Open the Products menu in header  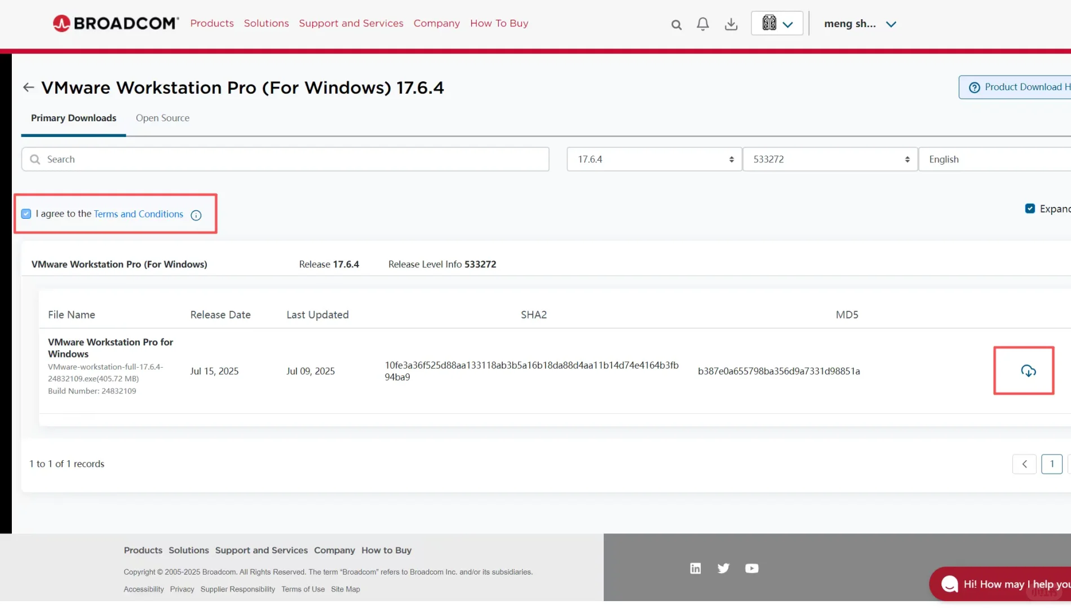click(212, 23)
